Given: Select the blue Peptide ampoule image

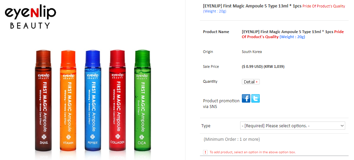Looking at the screenshot, I should pos(93,101).
